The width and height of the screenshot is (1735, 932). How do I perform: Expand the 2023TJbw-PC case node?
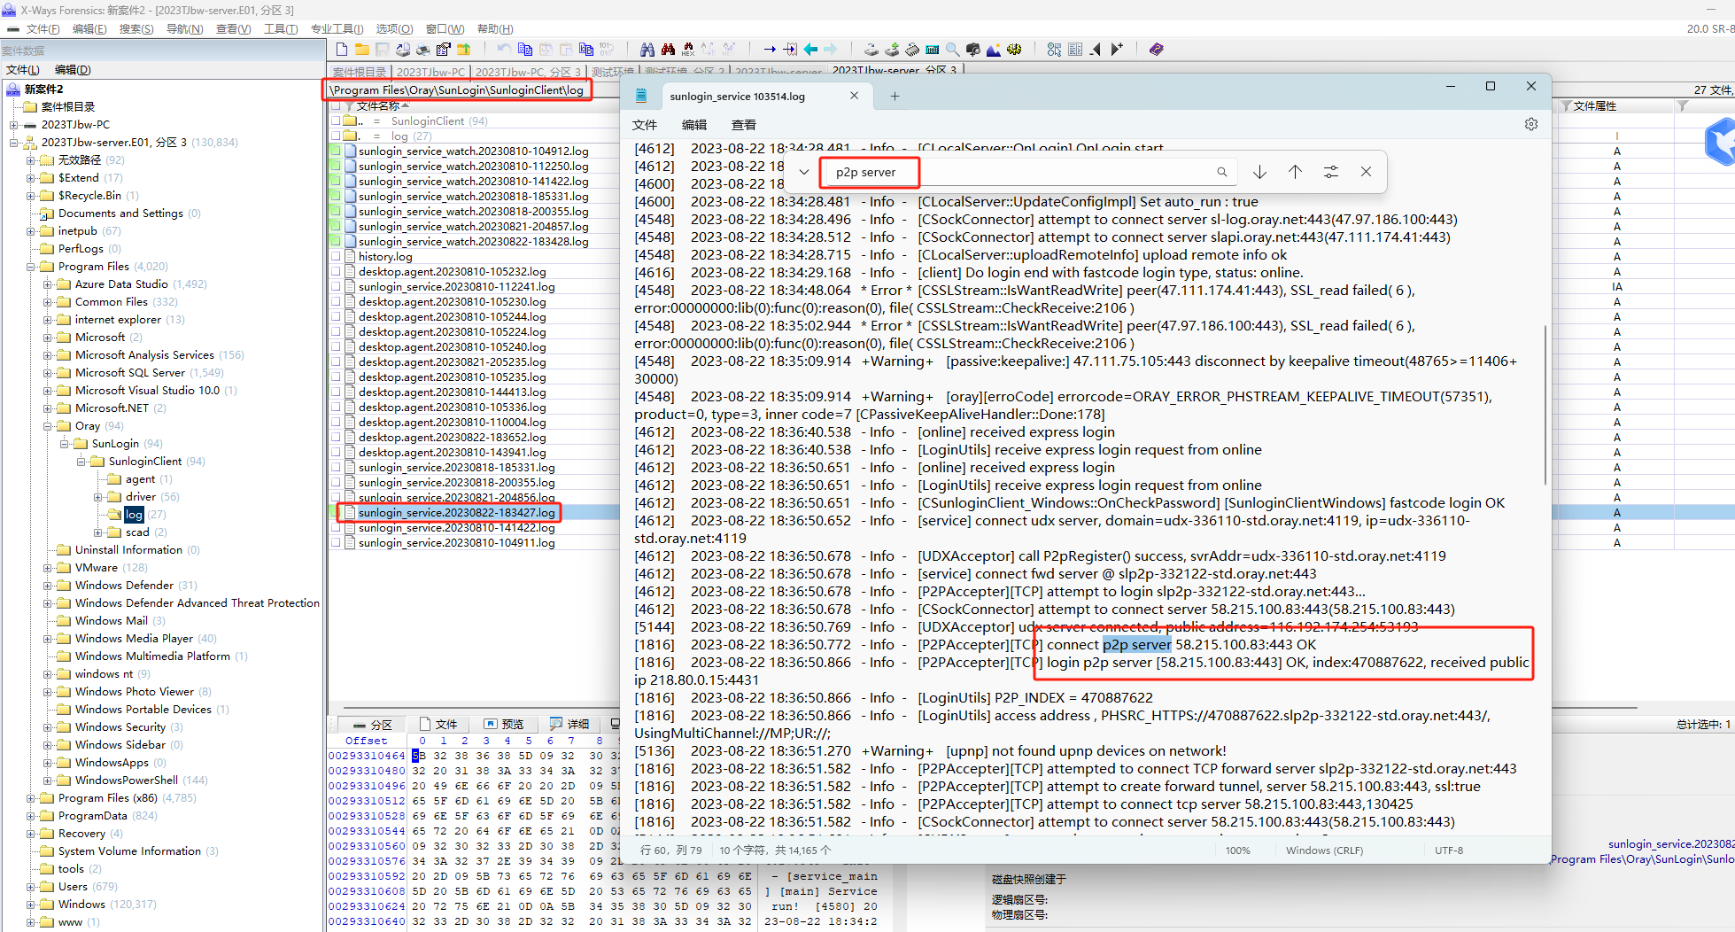[14, 125]
